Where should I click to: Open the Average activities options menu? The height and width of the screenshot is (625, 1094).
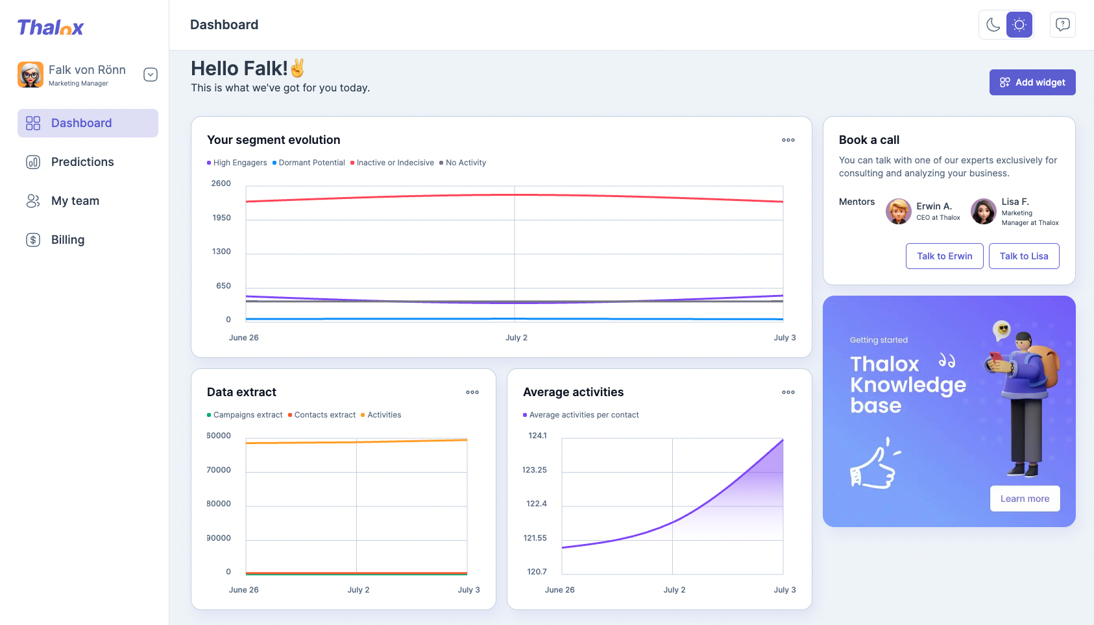(788, 392)
